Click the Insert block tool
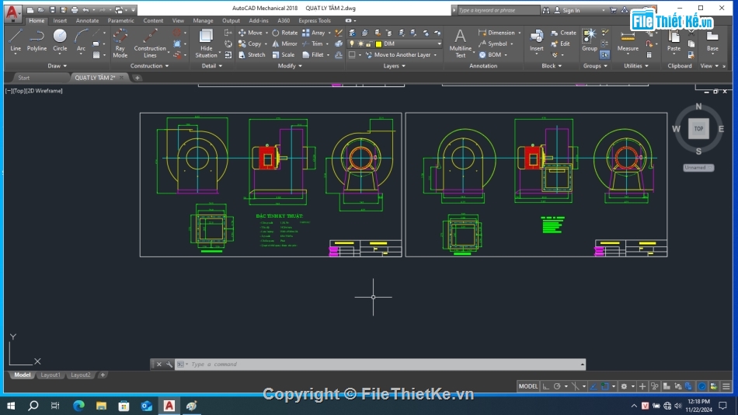This screenshot has height=415, width=738. click(x=537, y=40)
